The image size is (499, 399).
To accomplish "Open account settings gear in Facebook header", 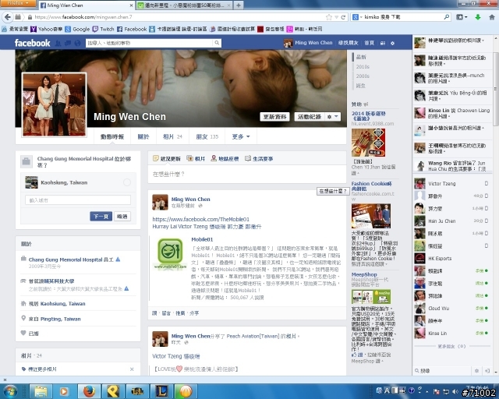I will click(x=393, y=43).
